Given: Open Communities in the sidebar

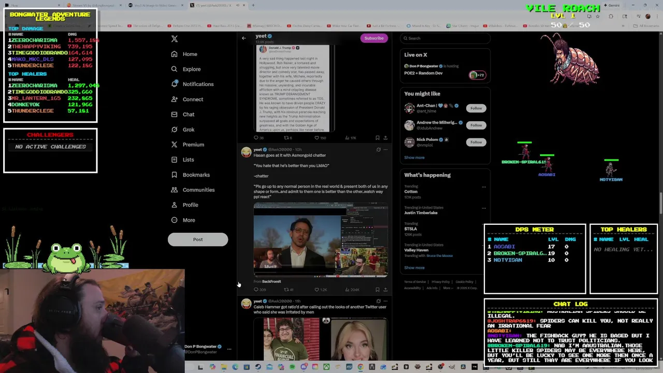Looking at the screenshot, I should tap(193, 190).
